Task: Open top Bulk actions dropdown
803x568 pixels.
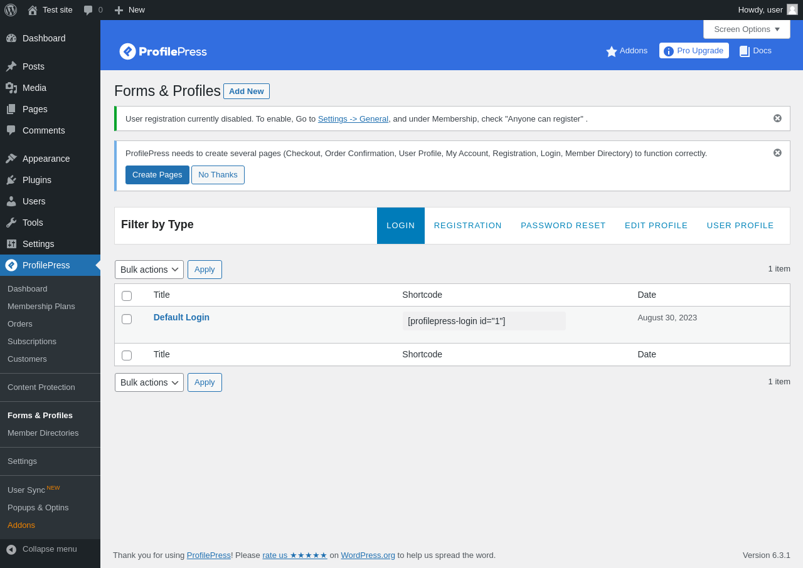Action: pyautogui.click(x=149, y=270)
